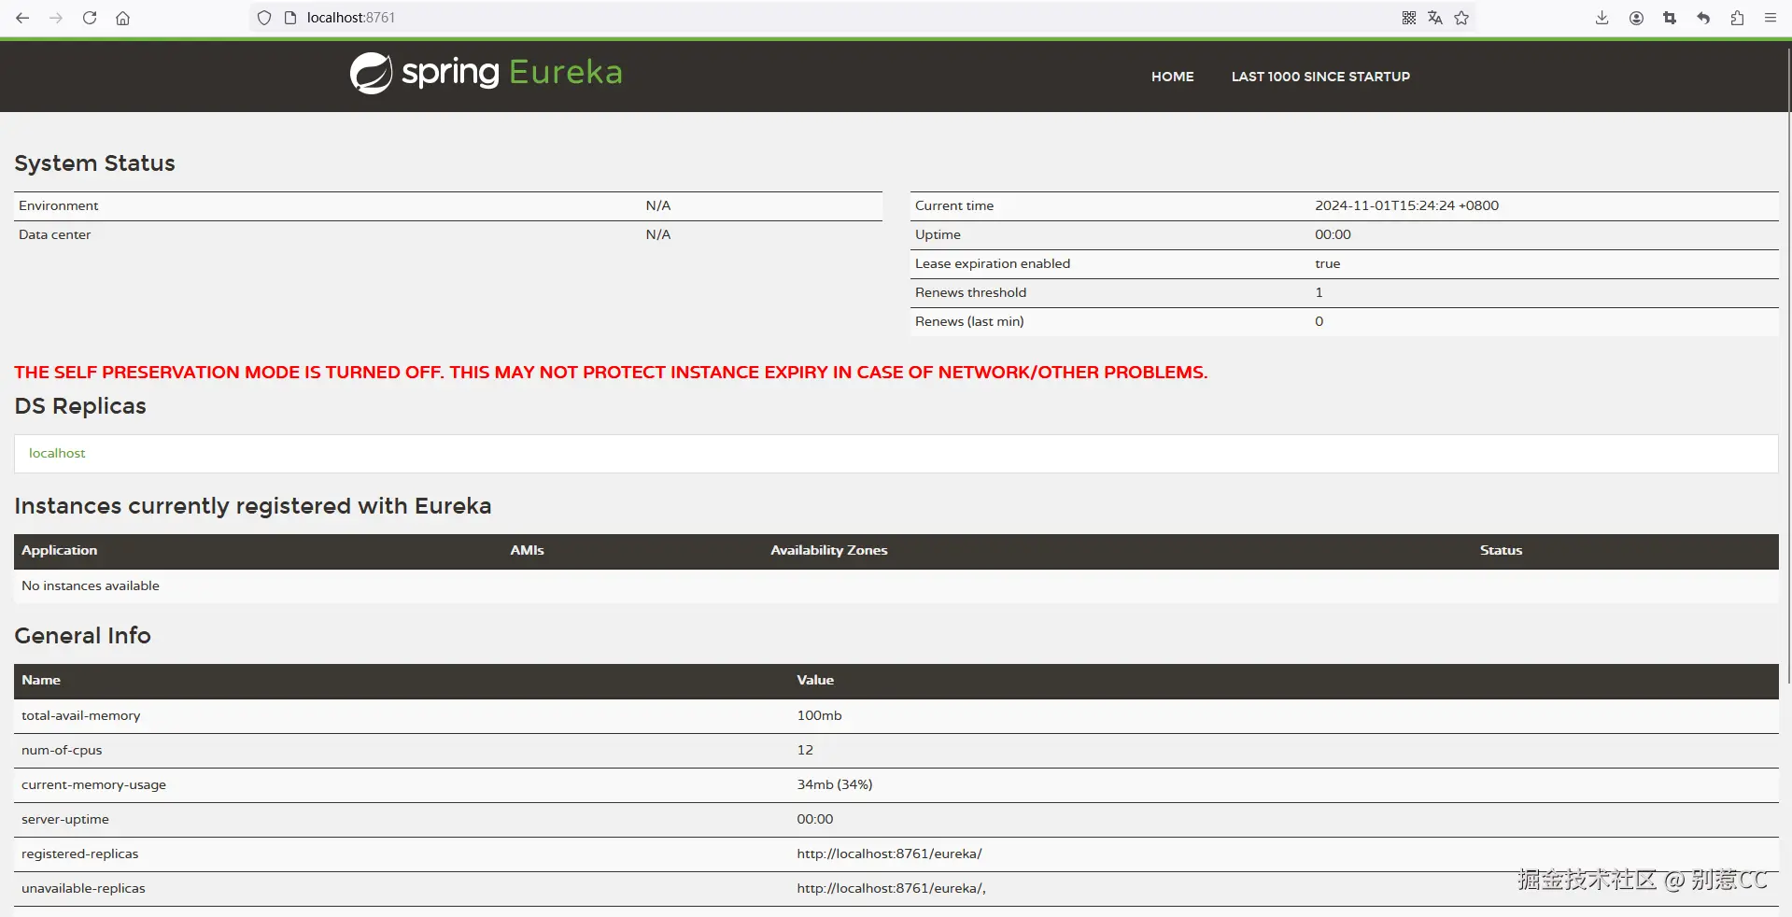This screenshot has width=1792, height=917.
Task: Open the extensions puzzle icon
Action: [1737, 18]
